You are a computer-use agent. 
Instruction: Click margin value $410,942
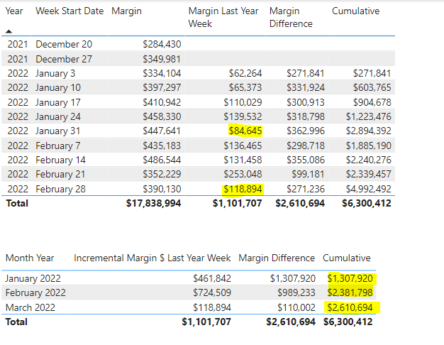pos(162,102)
